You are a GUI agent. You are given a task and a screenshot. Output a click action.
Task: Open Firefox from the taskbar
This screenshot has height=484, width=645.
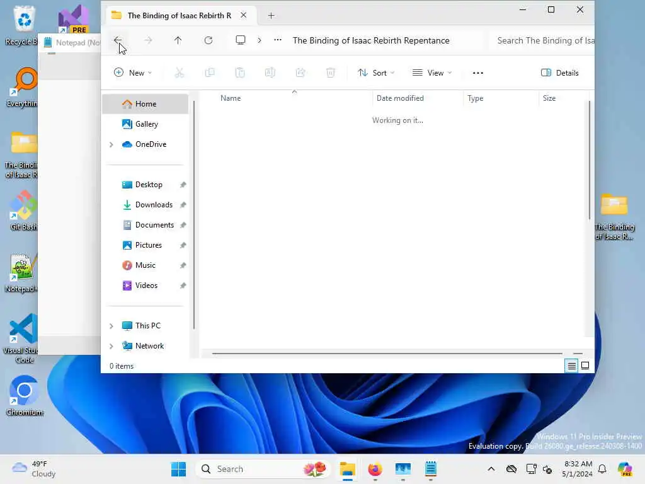[x=375, y=469]
